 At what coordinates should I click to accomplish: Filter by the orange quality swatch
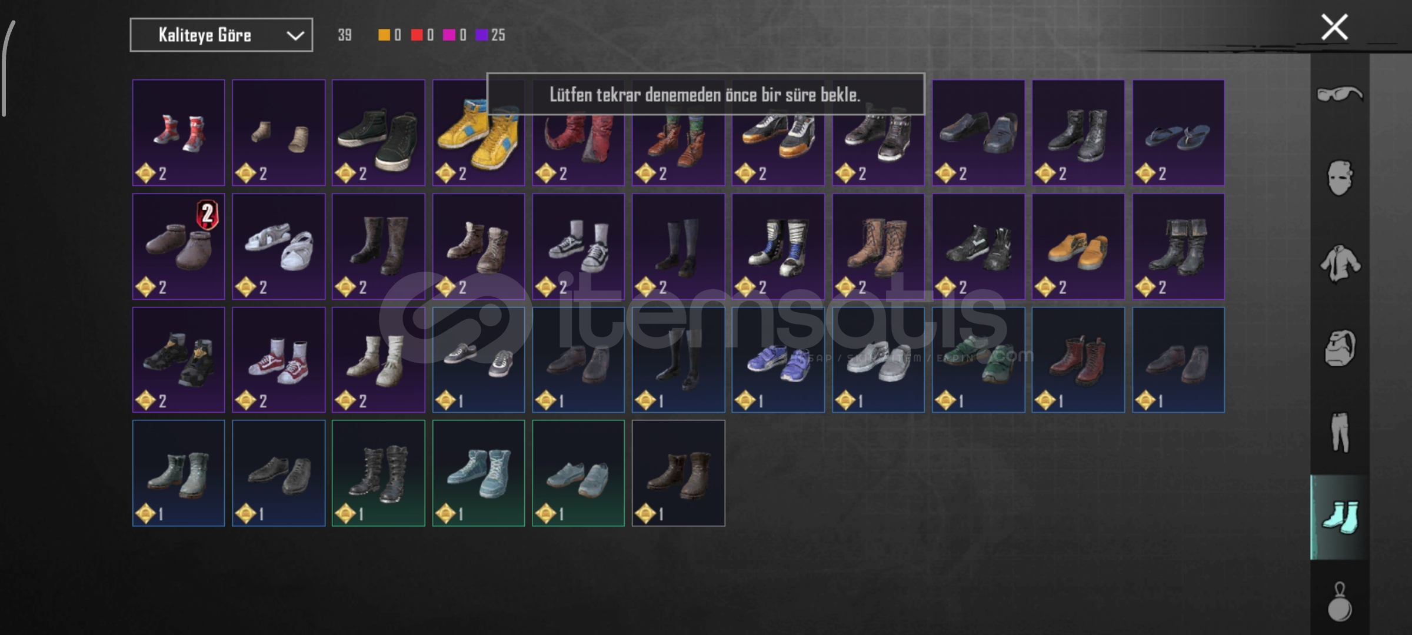pyautogui.click(x=389, y=35)
